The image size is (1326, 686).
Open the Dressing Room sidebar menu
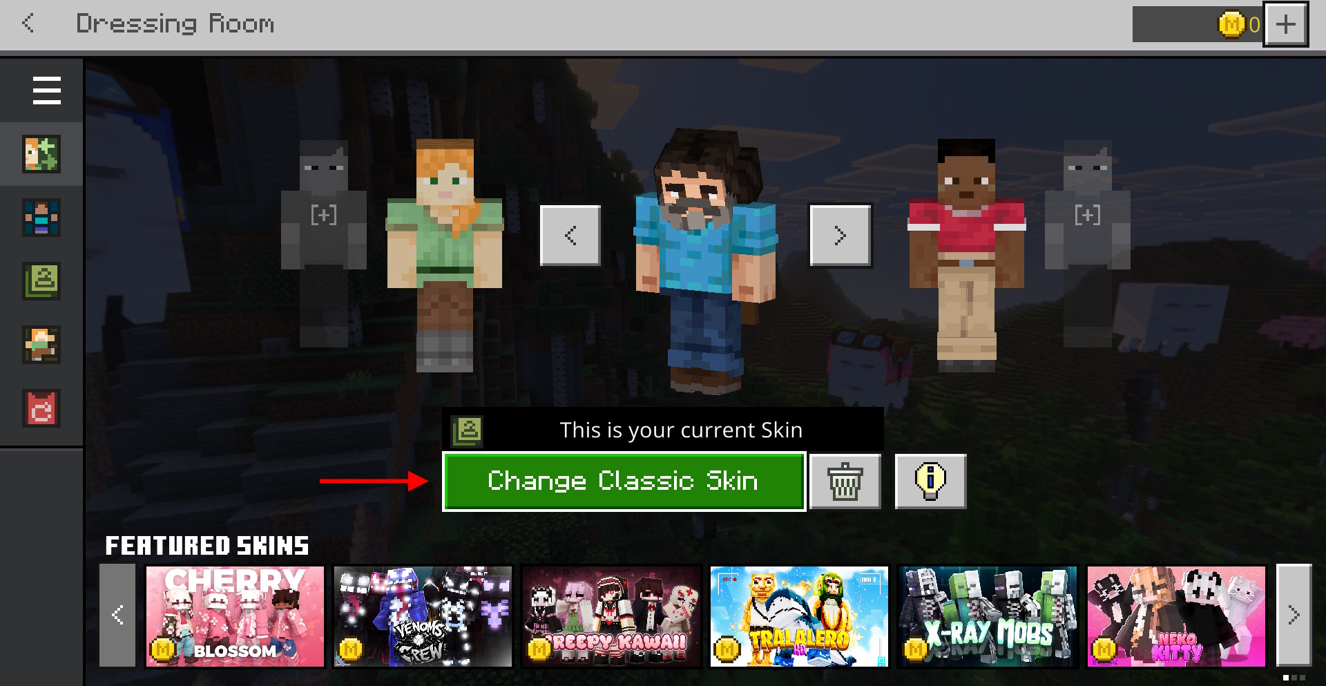46,90
